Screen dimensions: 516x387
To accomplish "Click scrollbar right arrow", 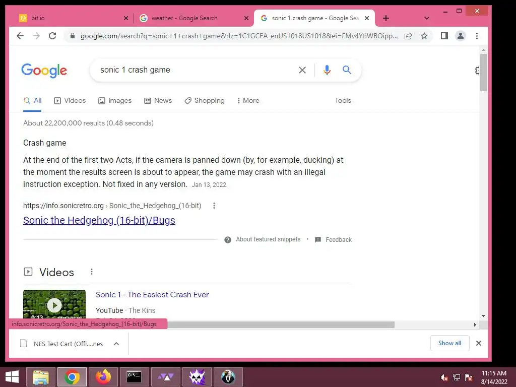I will tap(475, 325).
